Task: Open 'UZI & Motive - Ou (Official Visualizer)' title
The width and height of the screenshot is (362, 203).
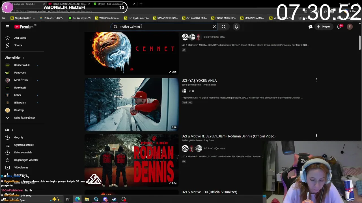Action: pos(209,192)
